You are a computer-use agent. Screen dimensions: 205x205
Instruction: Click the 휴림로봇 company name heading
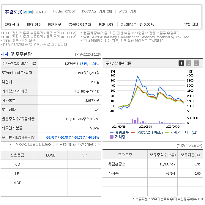coord(14,12)
